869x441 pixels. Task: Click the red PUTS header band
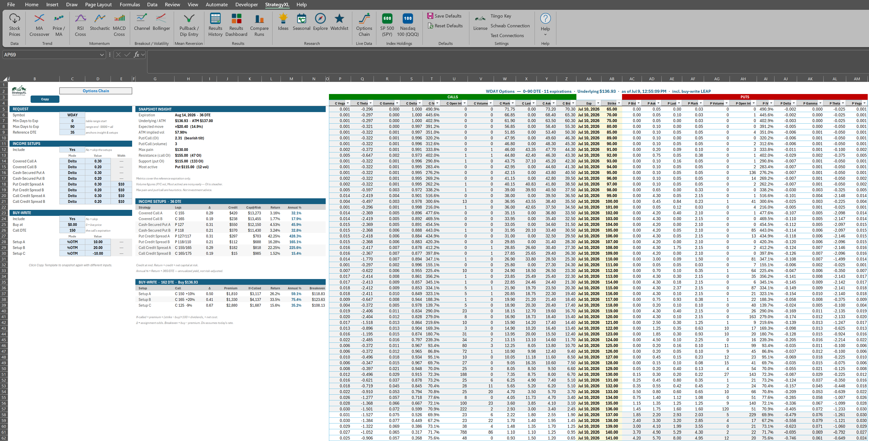pos(745,97)
